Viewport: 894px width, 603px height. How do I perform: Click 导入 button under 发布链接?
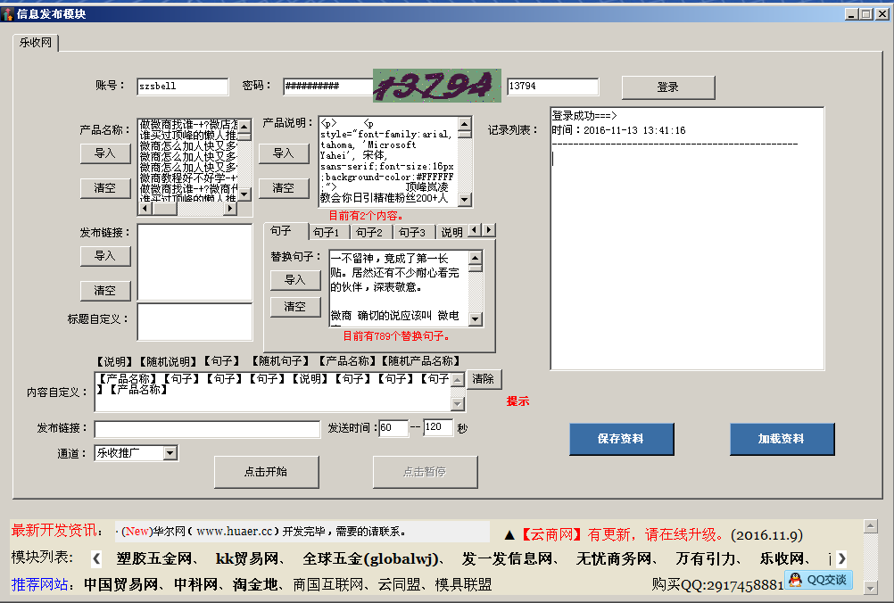(105, 256)
